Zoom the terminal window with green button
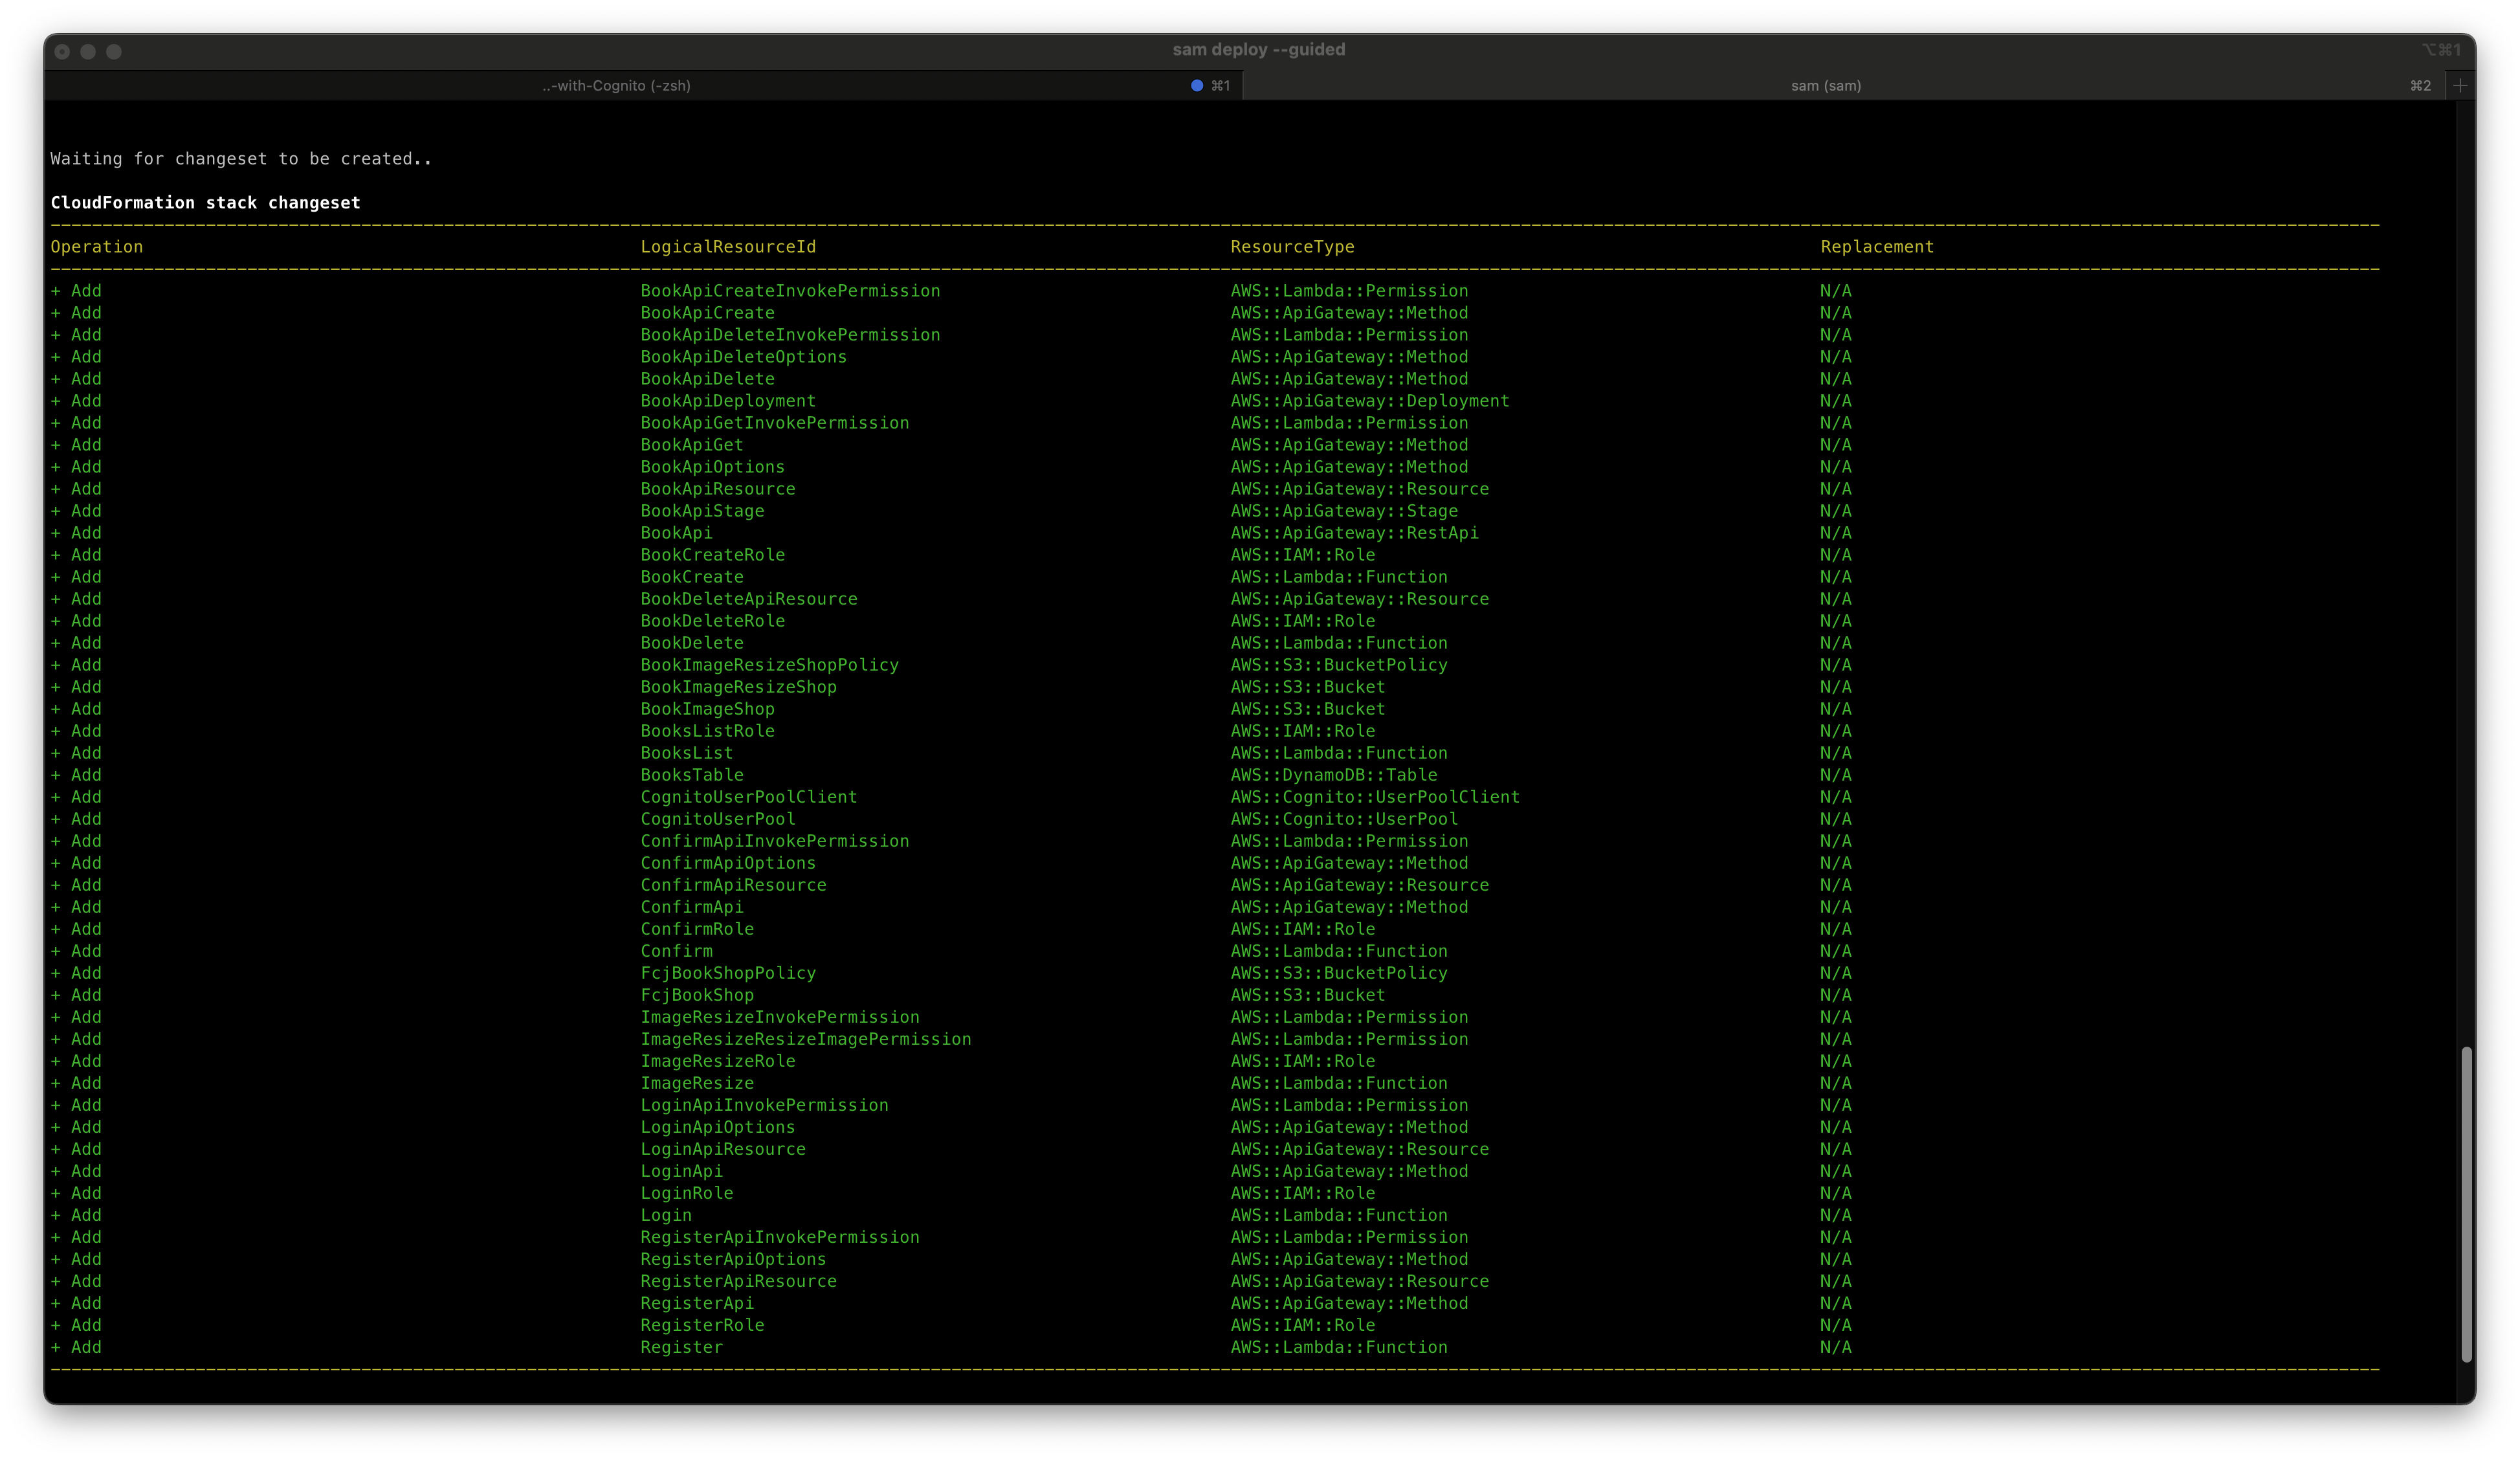2520x1459 pixels. pos(114,51)
